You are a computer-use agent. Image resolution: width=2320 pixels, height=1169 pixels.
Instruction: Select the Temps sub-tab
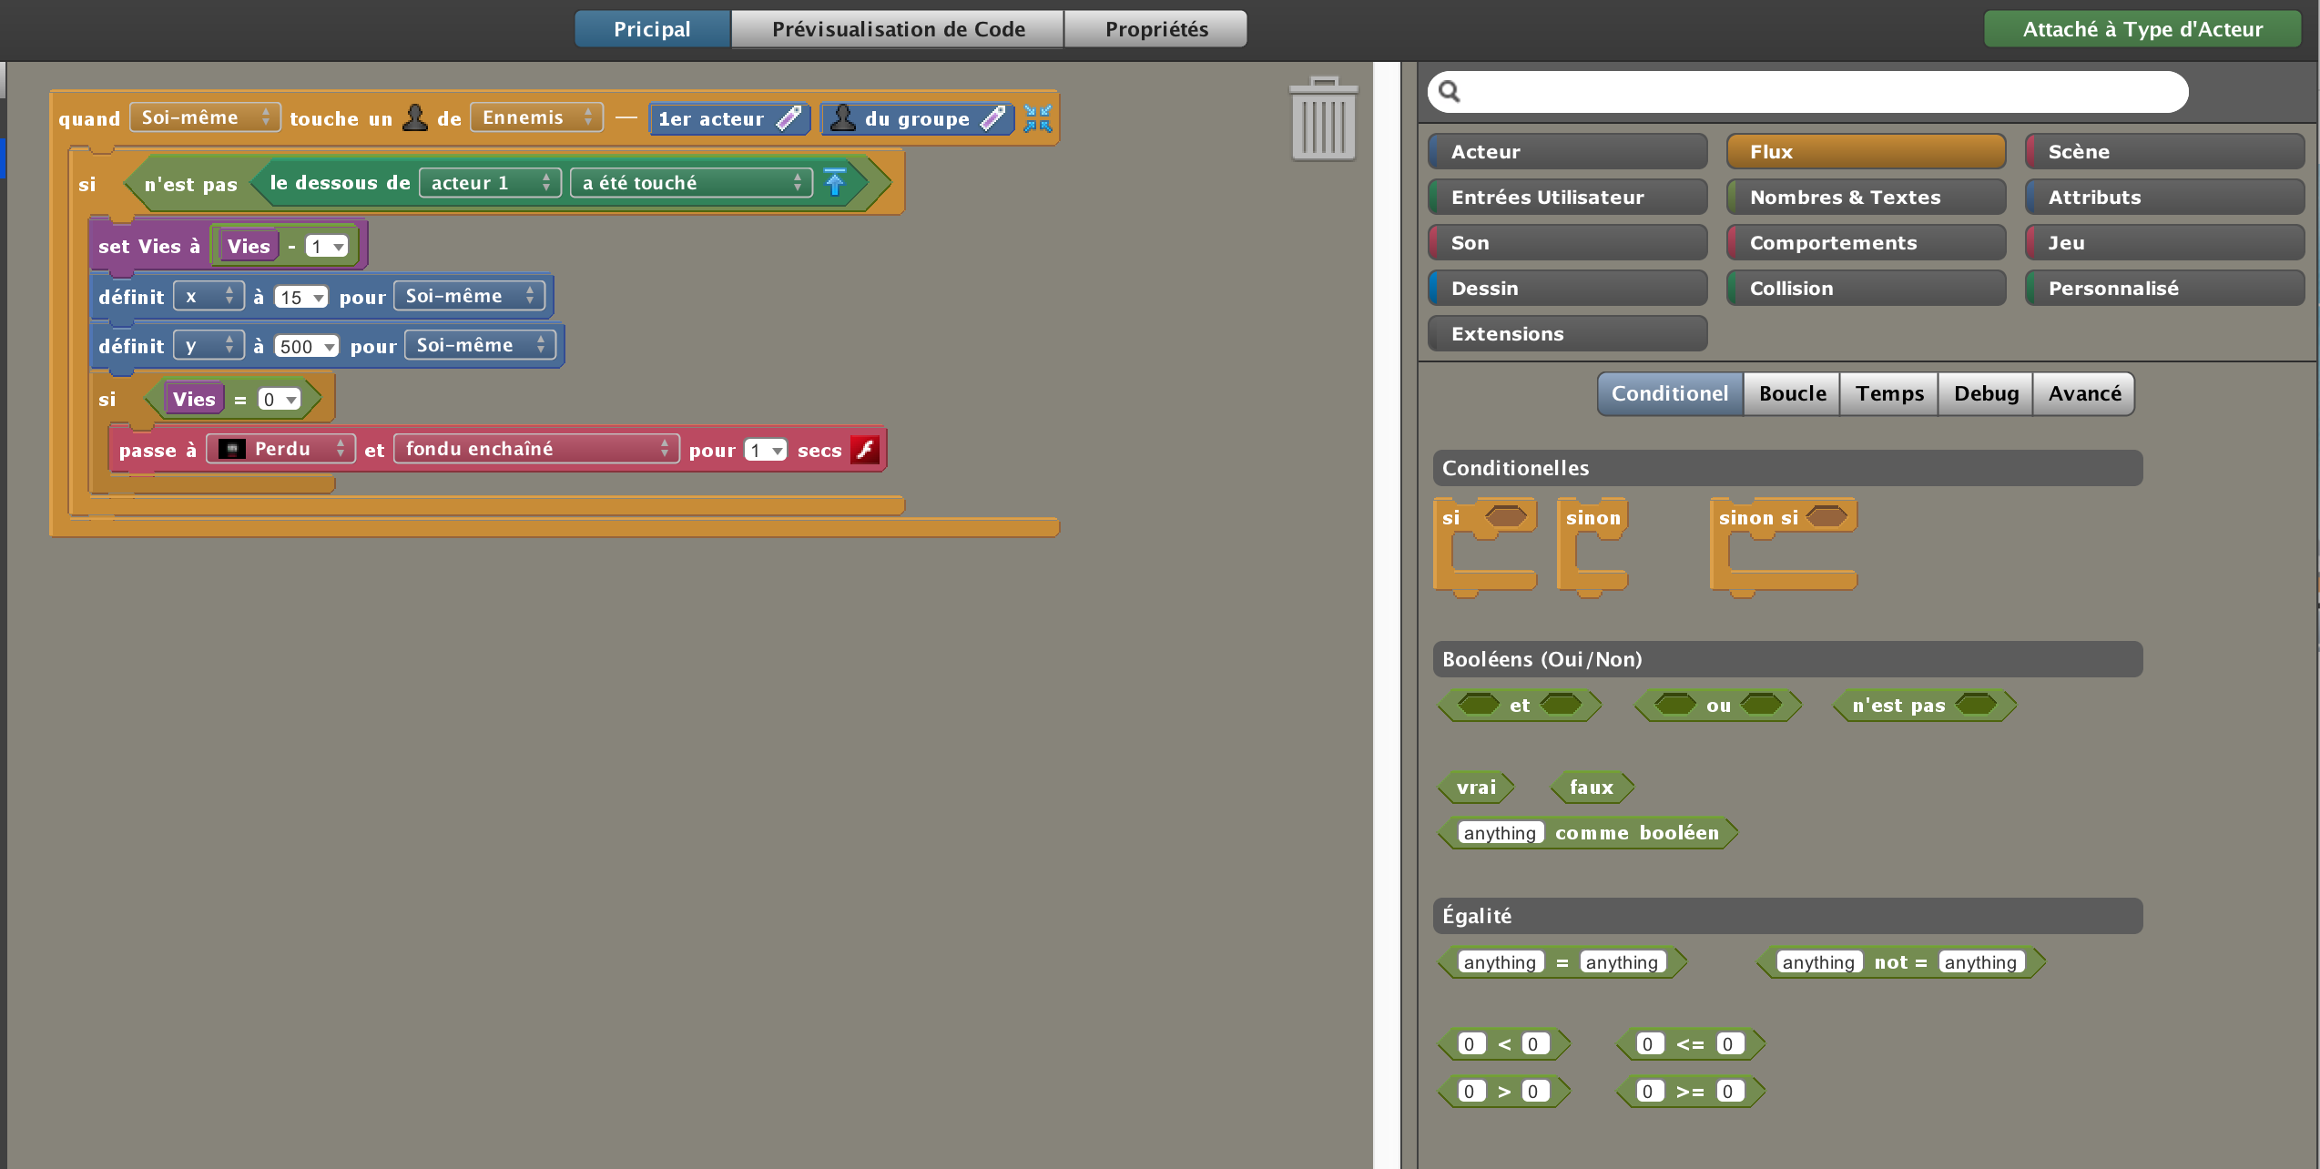click(x=1889, y=393)
